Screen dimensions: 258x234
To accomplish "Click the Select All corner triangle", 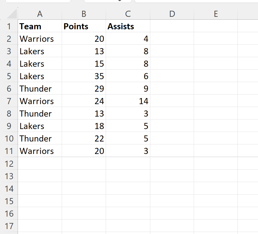I will [12, 14].
